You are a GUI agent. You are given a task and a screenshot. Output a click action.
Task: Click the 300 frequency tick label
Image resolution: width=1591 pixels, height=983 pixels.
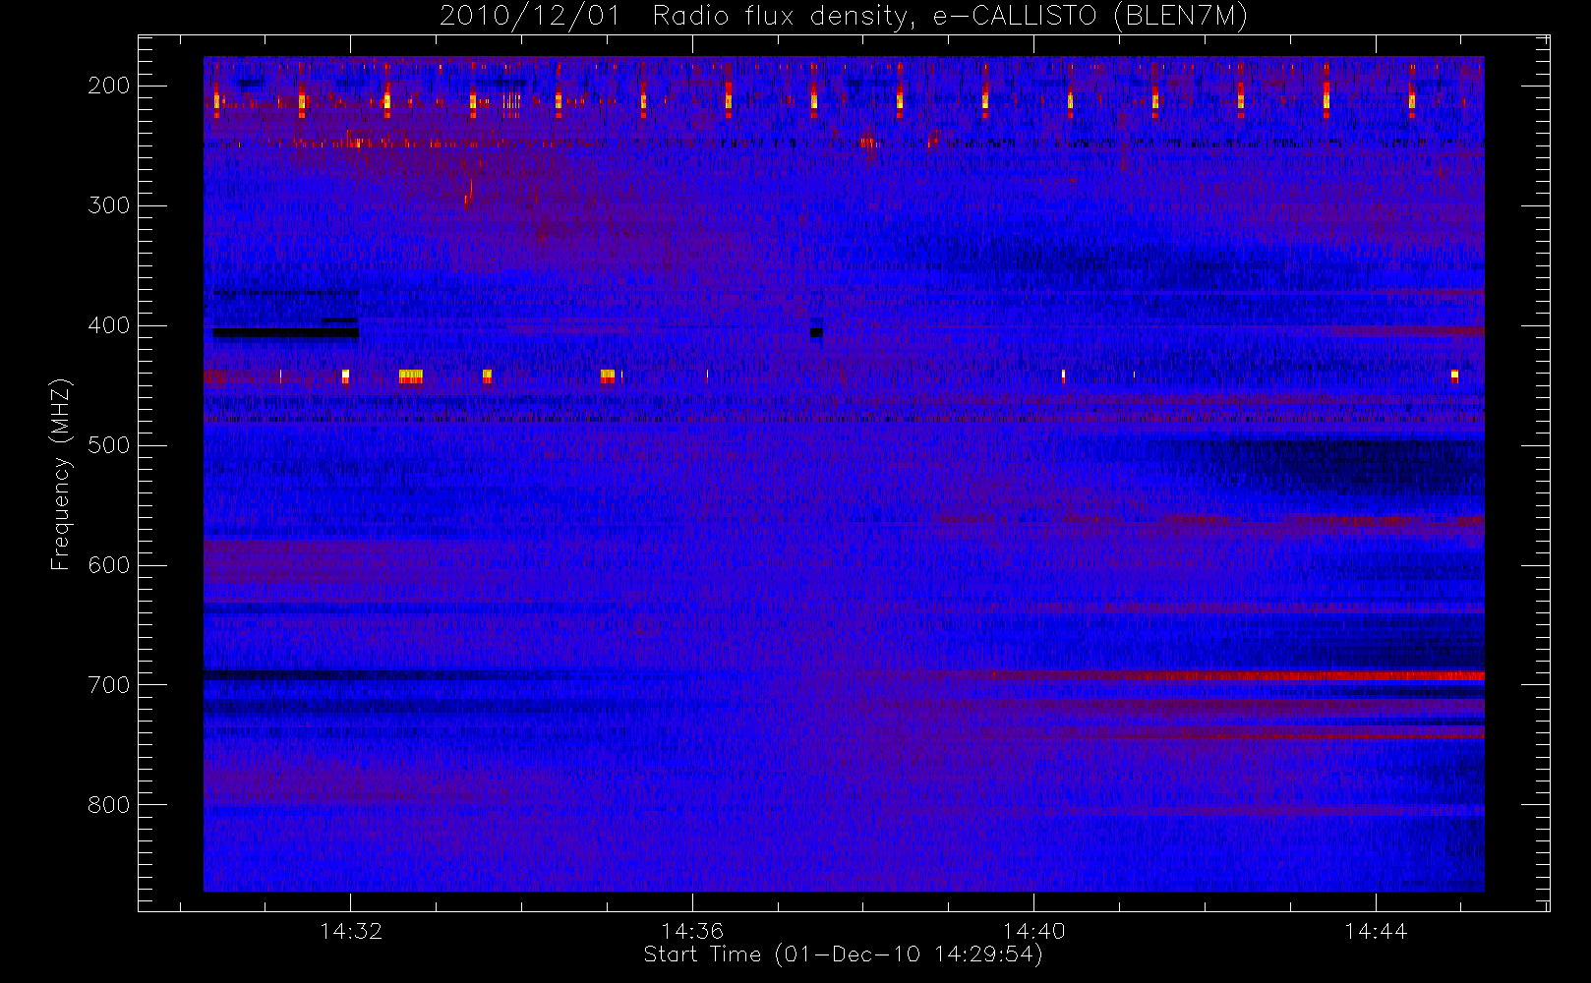pyautogui.click(x=109, y=205)
